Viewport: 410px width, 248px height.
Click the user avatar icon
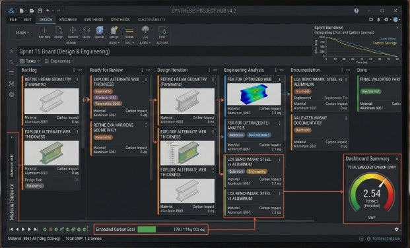(395, 20)
